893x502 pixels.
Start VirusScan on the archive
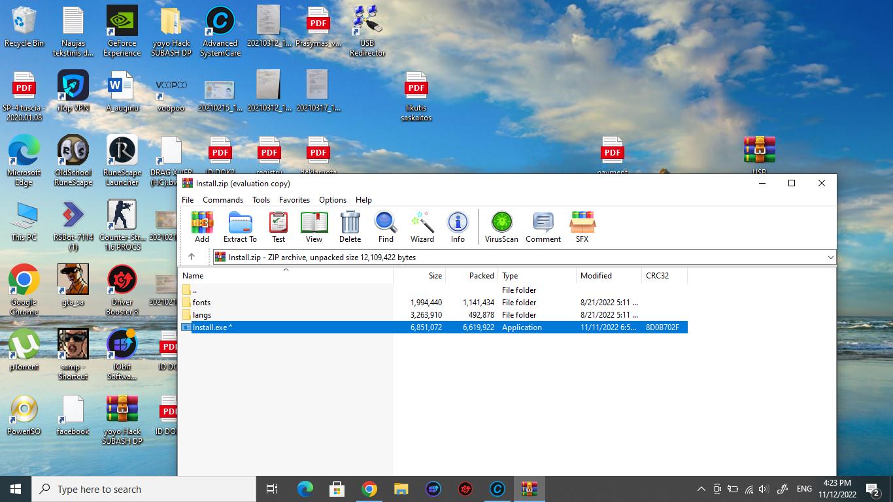pyautogui.click(x=501, y=226)
